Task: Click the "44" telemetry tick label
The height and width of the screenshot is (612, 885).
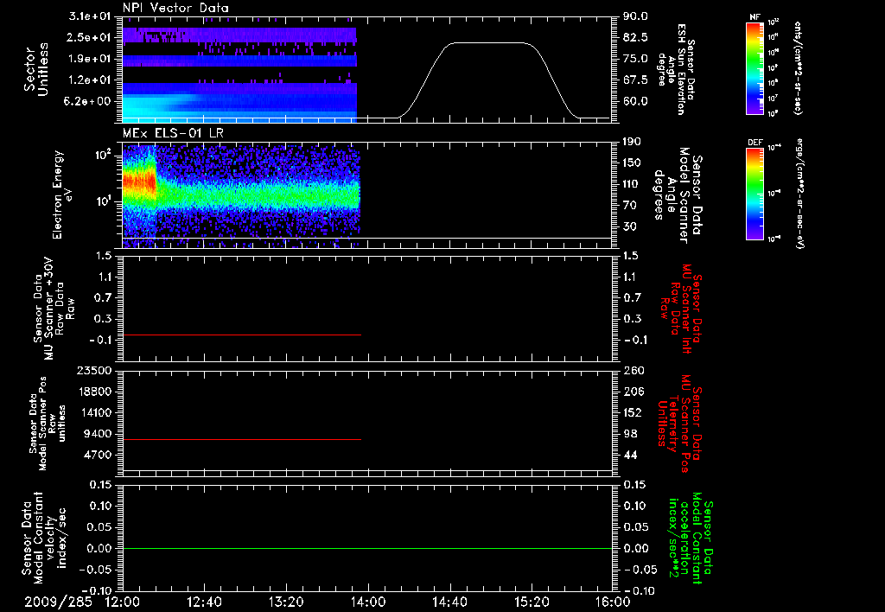Action: (629, 455)
